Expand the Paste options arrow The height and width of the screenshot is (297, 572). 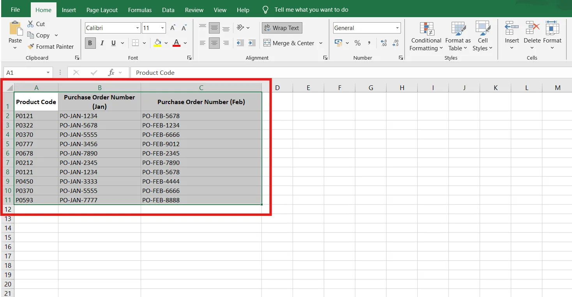pos(15,48)
